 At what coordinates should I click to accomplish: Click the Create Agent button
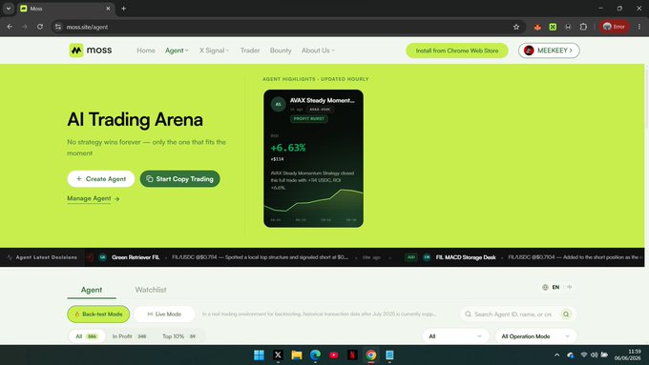pos(101,179)
